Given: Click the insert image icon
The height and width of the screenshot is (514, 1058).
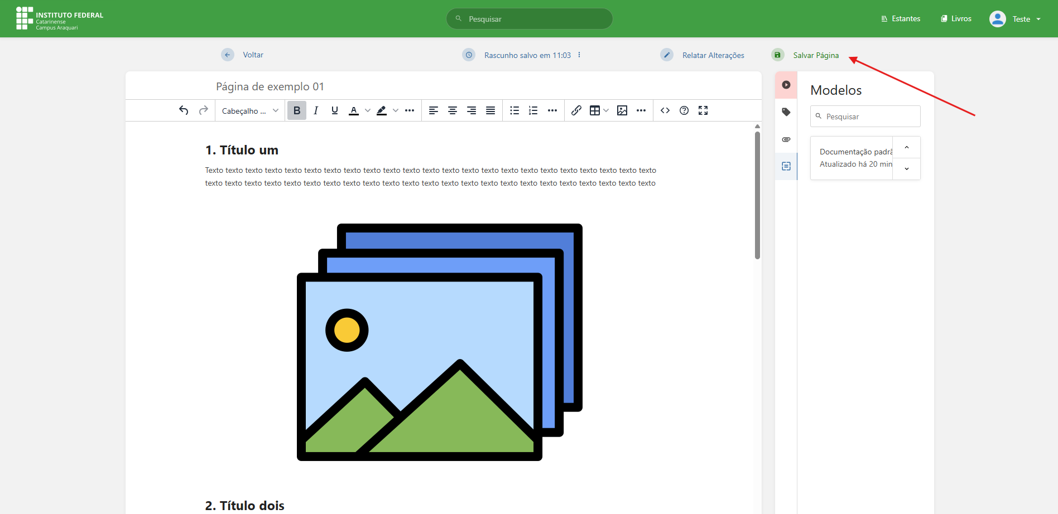Looking at the screenshot, I should 622,110.
